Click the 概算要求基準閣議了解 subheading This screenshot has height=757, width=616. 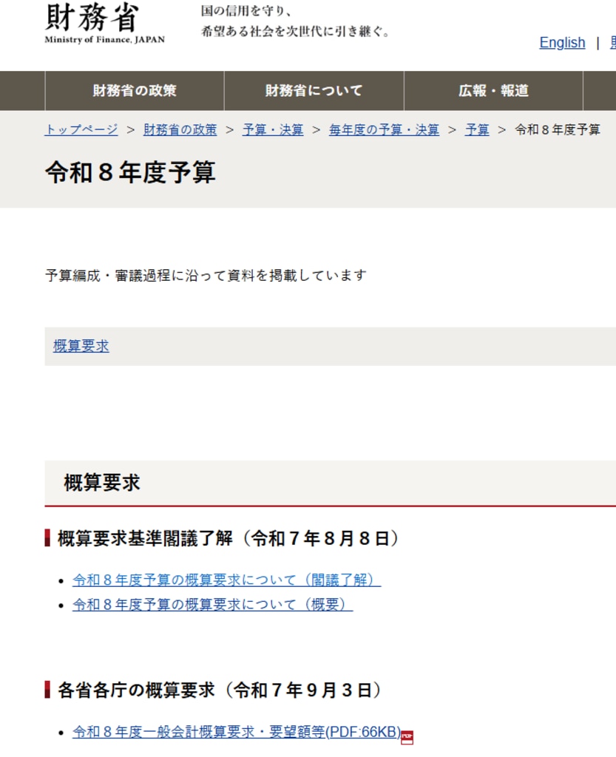pyautogui.click(x=228, y=538)
